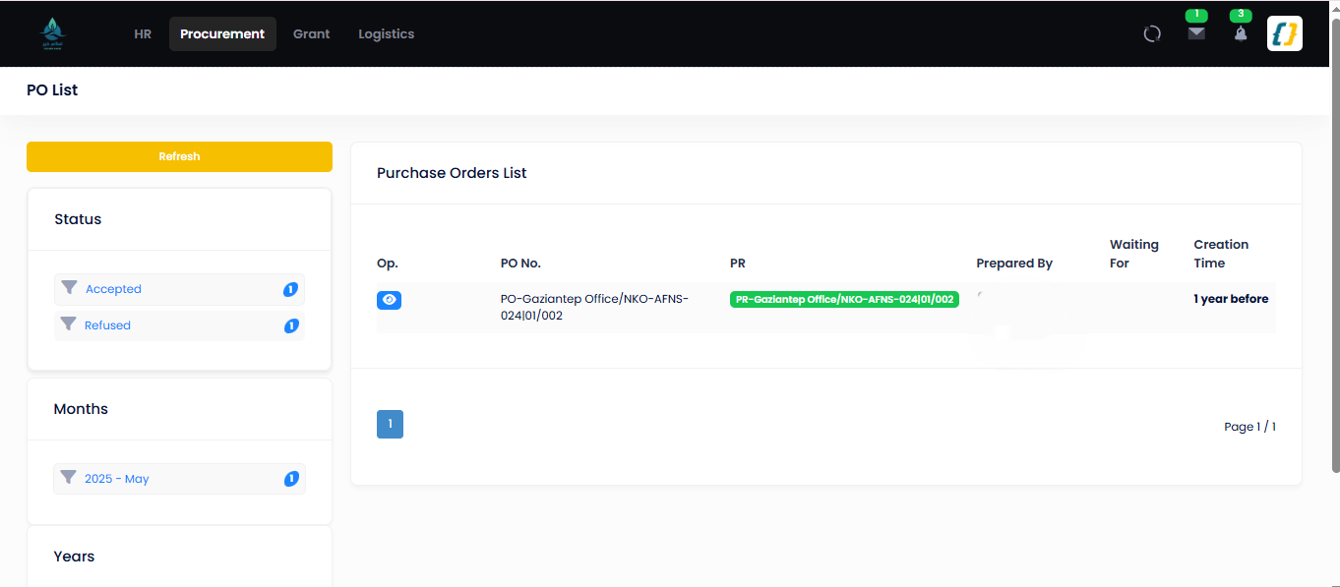Image resolution: width=1340 pixels, height=587 pixels.
Task: Click the circular reload icon in header
Action: (1152, 34)
